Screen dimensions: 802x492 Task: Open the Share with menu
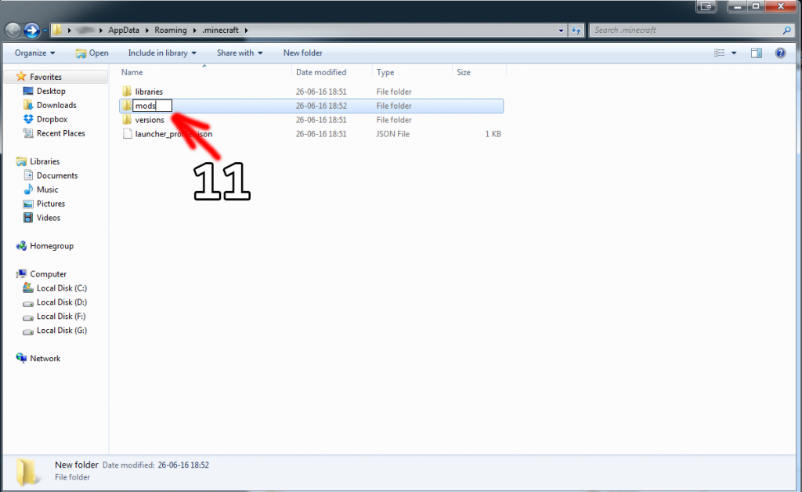click(240, 52)
